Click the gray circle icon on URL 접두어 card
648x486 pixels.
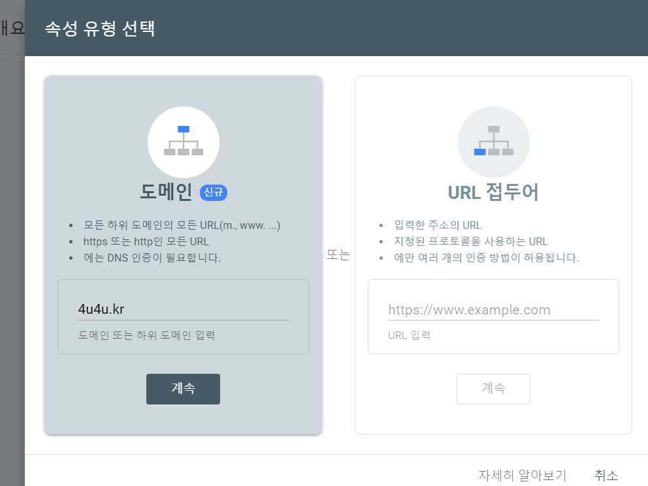(493, 142)
